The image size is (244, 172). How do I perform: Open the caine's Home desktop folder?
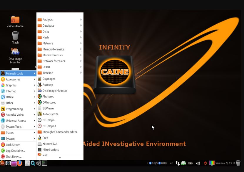click(x=15, y=22)
